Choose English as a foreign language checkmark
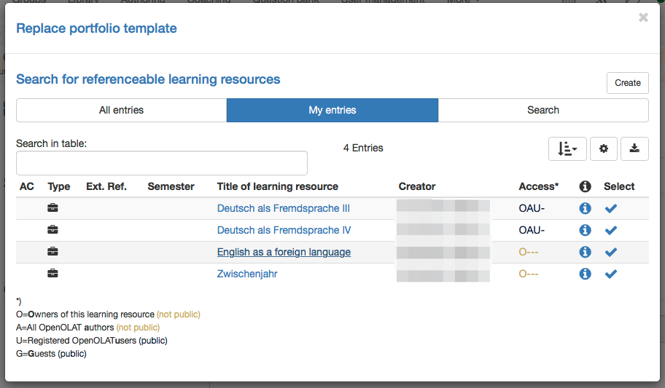665x388 pixels. (x=611, y=253)
